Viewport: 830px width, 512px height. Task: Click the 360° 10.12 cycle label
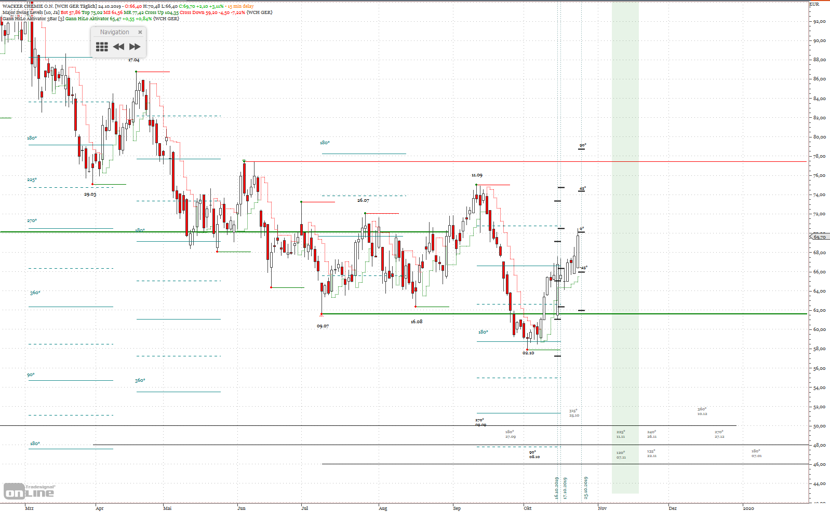[702, 411]
